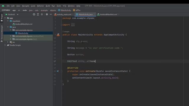Click 'setContentView' in the code
The height and width of the screenshot is (106, 189).
pos(81,78)
